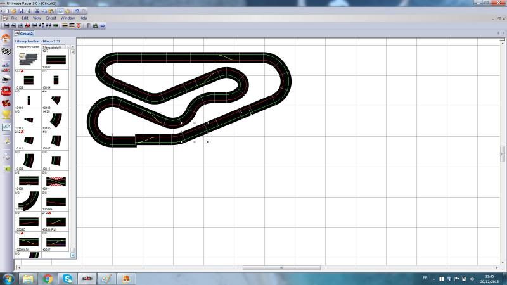This screenshot has width=507, height=285.
Task: Switch to the Frequently used library tab
Action: (x=27, y=47)
